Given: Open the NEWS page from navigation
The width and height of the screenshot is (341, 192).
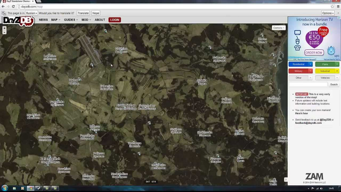Looking at the screenshot, I should pos(43,20).
